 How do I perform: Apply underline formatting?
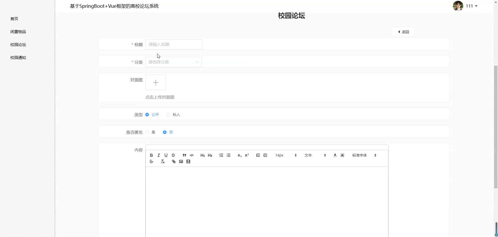point(166,155)
